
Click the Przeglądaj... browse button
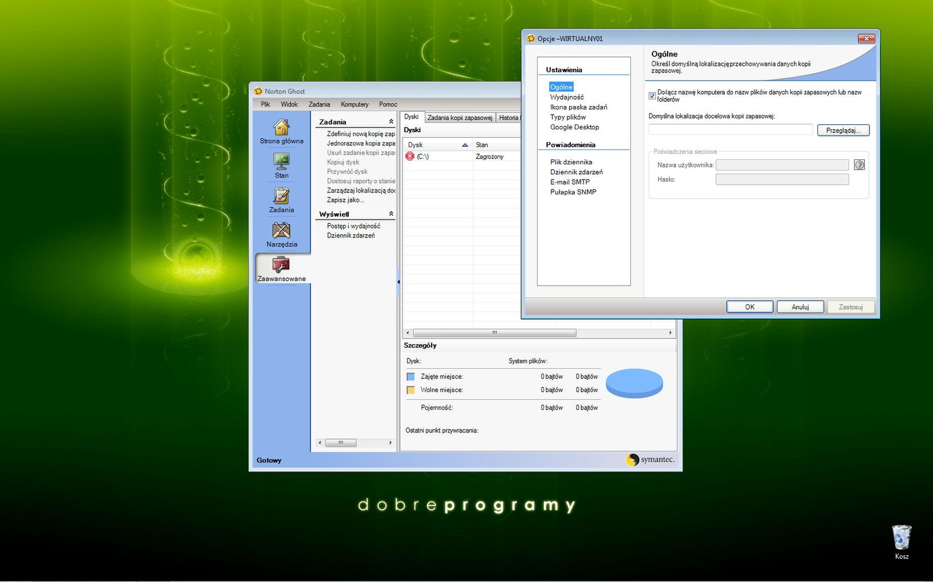coord(843,130)
